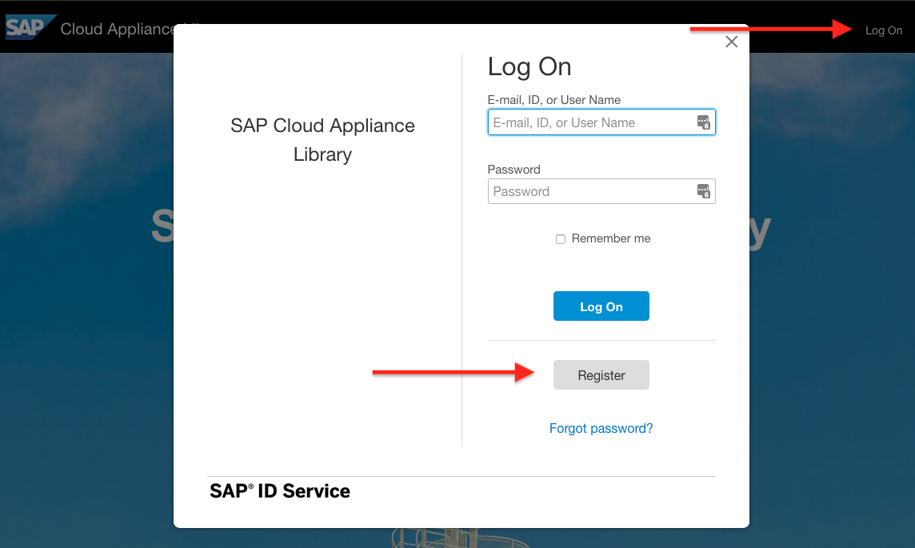
Task: Click the SAP ID Service logo
Action: point(280,490)
